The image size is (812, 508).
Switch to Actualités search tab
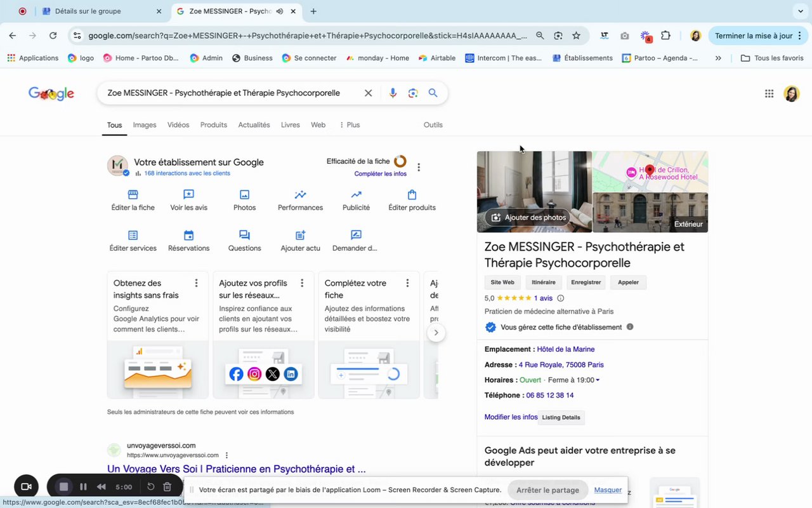254,125
